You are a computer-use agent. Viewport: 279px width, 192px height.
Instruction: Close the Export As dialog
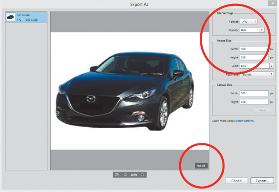click(x=273, y=3)
